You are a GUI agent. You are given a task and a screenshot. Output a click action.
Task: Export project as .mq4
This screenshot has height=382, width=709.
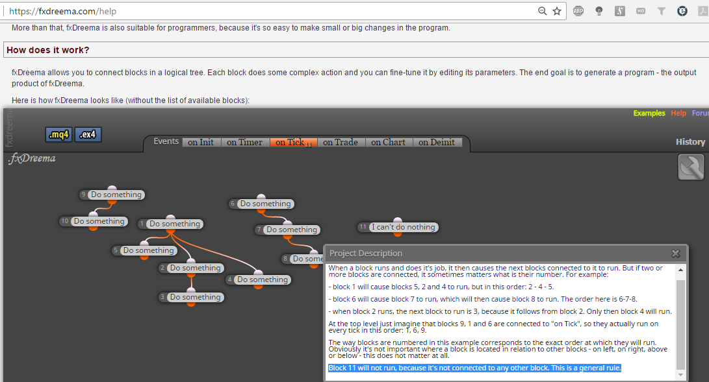pyautogui.click(x=58, y=134)
